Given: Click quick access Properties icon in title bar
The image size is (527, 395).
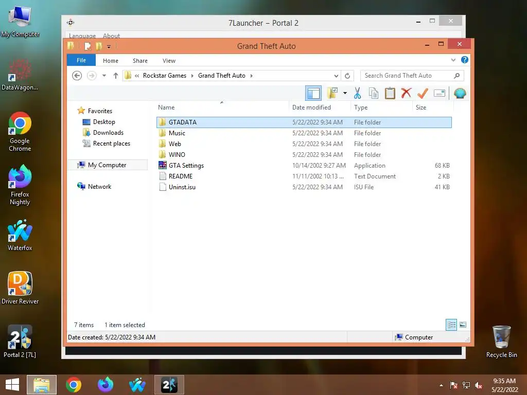Looking at the screenshot, I should click(x=87, y=46).
